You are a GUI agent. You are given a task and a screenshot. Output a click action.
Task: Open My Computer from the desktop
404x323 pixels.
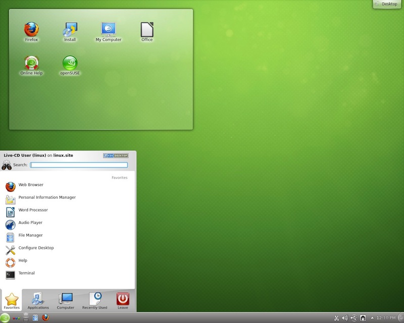pos(108,29)
